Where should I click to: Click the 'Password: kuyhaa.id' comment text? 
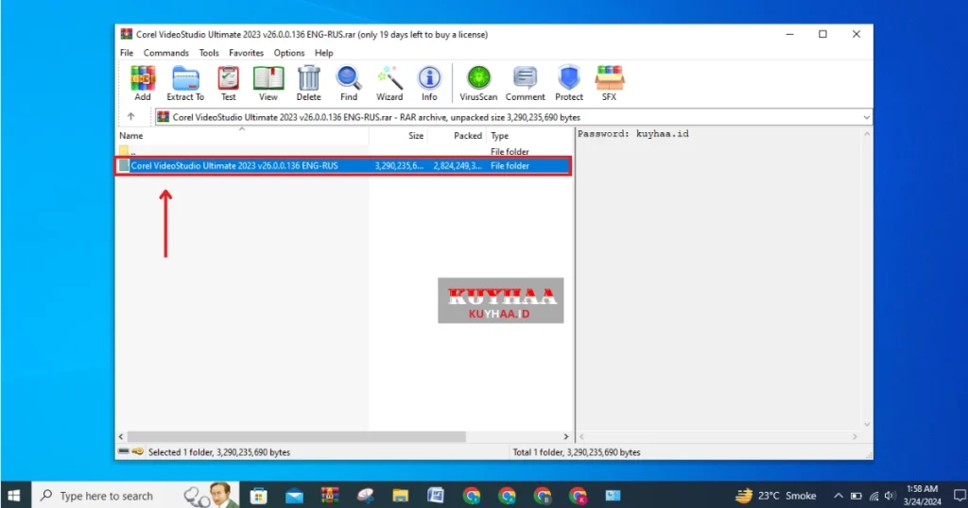tap(632, 134)
